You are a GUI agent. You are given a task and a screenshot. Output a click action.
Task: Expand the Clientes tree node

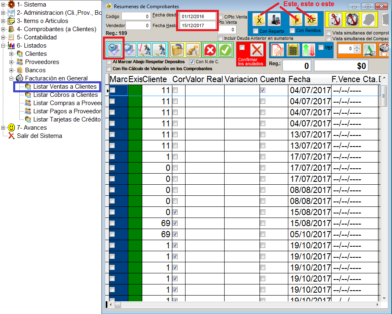pos(12,54)
